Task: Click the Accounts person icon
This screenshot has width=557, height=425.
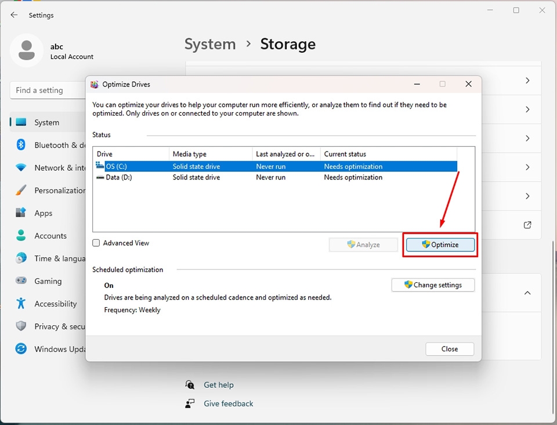Action: pyautogui.click(x=21, y=235)
